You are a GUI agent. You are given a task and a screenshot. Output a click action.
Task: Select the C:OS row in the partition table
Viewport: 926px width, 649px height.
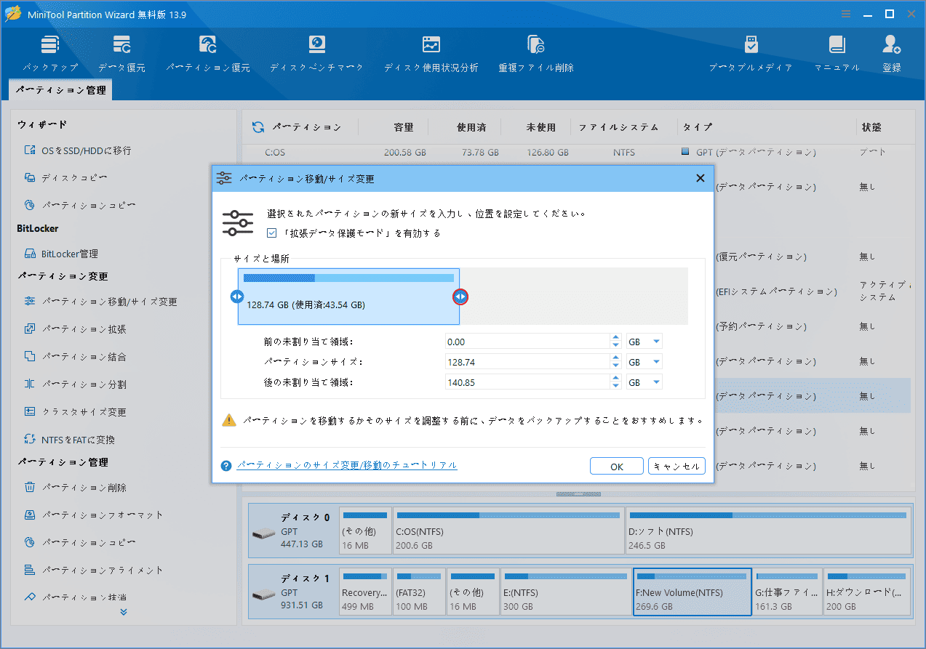pos(576,153)
